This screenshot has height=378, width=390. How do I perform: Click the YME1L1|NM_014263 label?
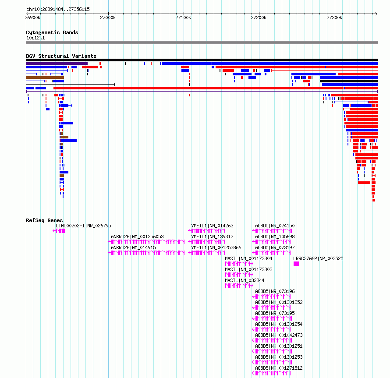212,226
